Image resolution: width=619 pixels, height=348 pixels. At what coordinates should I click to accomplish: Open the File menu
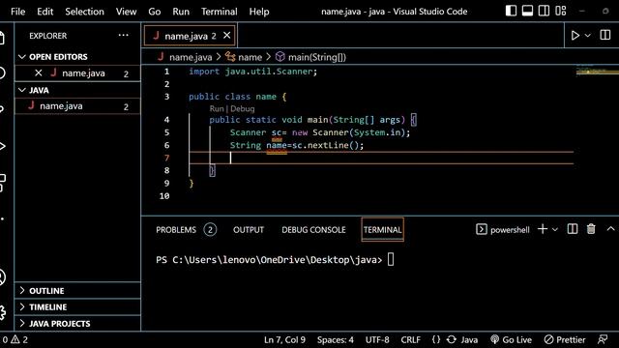click(17, 12)
